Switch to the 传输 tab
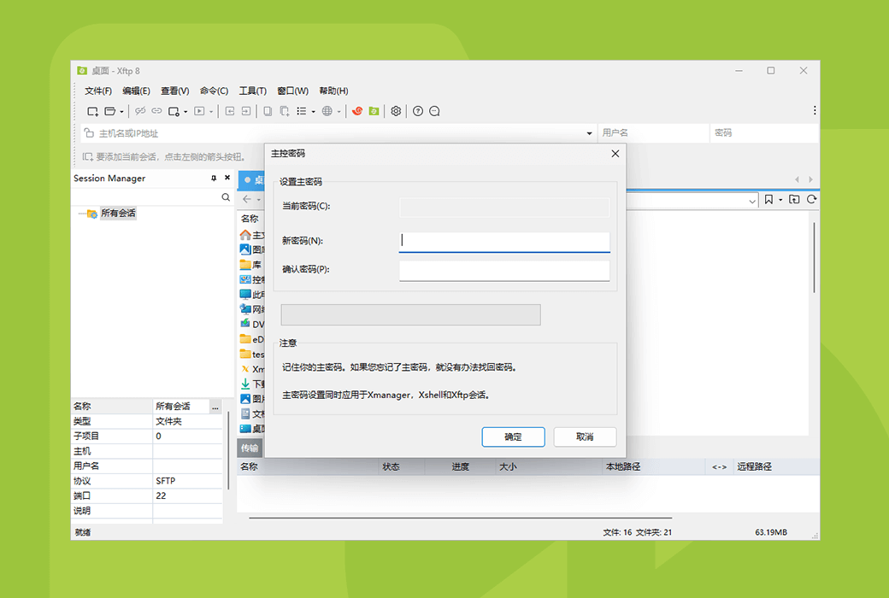The height and width of the screenshot is (598, 889). (x=250, y=448)
